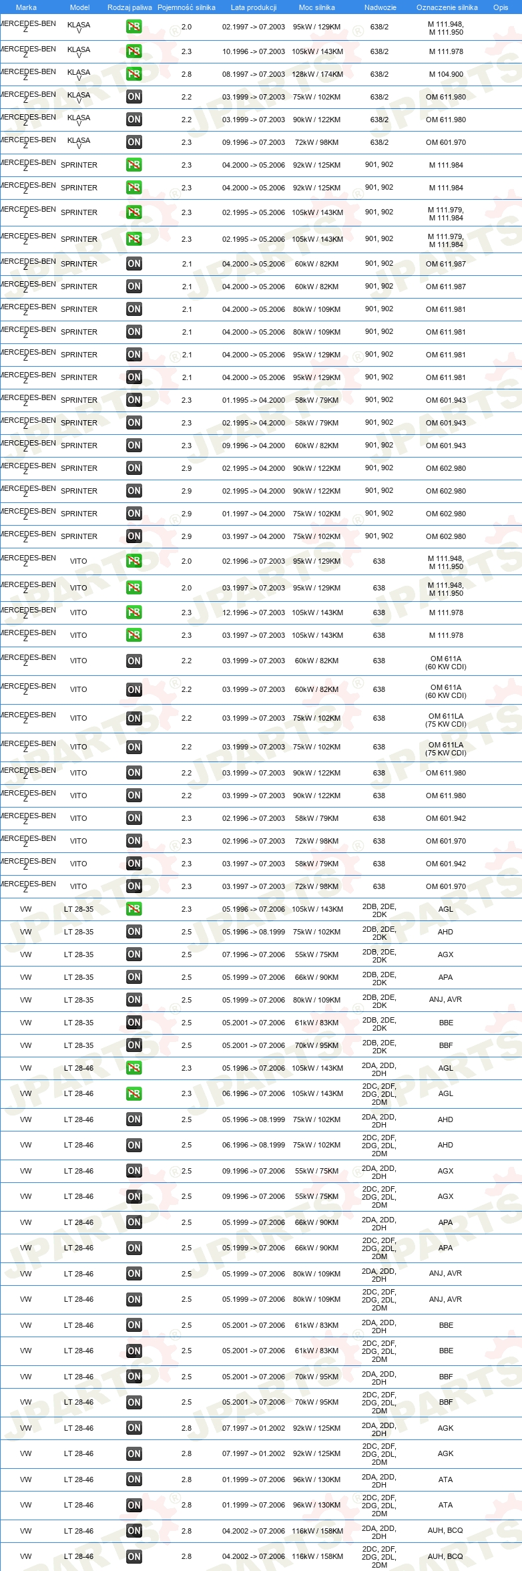The width and height of the screenshot is (522, 1571).
Task: Click the Pojemność silnika column header
Action: (186, 7)
